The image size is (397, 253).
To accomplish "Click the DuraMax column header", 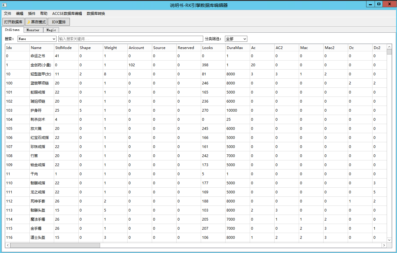I will tap(234, 48).
